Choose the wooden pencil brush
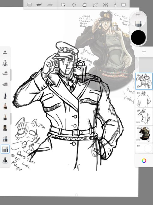Screen dimensions: 153x205 (x=5, y=106)
